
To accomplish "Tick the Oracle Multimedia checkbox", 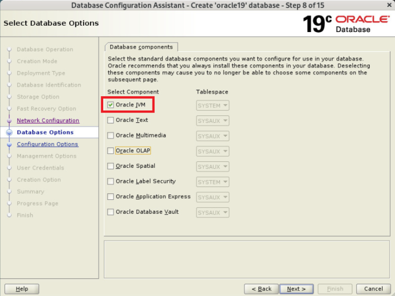I will click(x=110, y=135).
